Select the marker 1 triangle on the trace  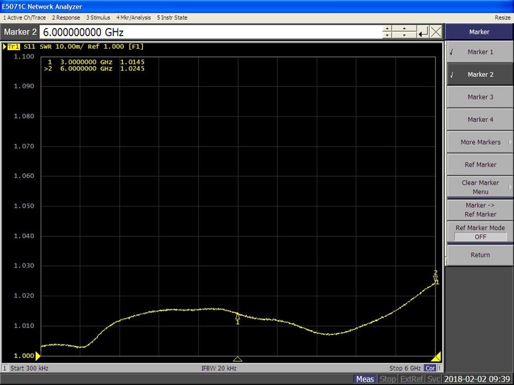pyautogui.click(x=237, y=316)
